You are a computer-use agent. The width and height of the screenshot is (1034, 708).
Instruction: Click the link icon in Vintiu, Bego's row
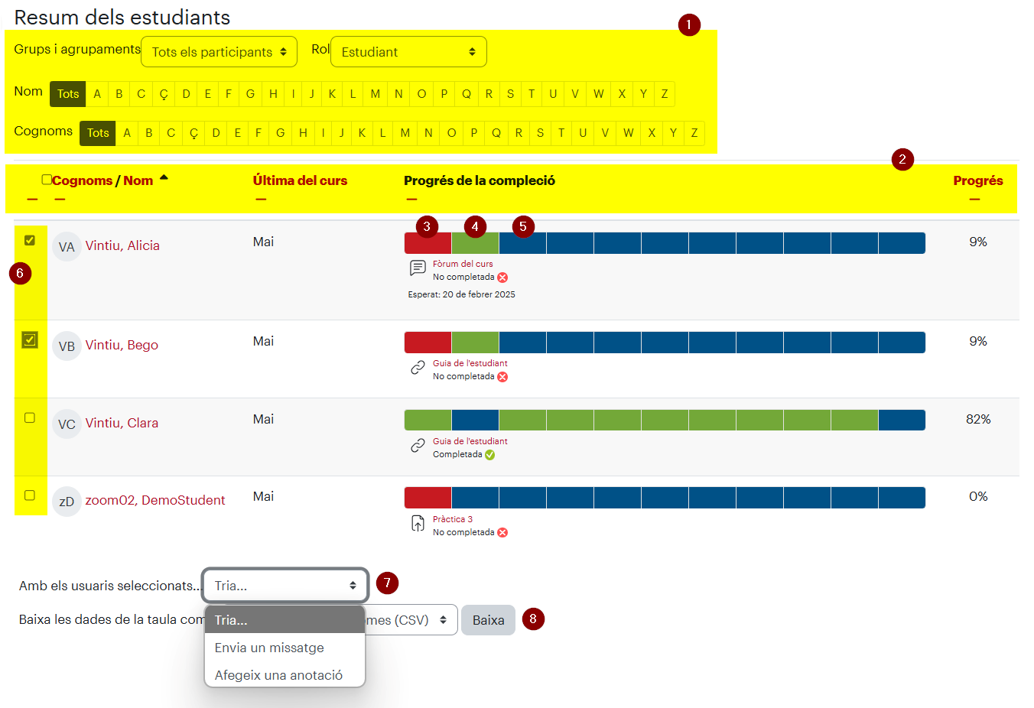418,368
